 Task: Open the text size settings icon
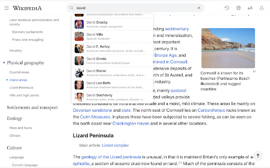tap(250, 8)
